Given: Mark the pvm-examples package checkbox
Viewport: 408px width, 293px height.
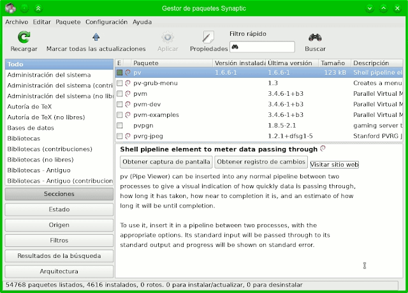Looking at the screenshot, I should coord(119,115).
